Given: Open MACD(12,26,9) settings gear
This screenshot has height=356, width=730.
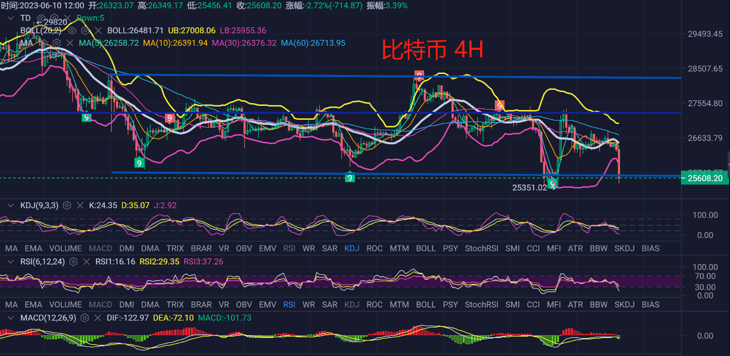Looking at the screenshot, I should coord(85,318).
